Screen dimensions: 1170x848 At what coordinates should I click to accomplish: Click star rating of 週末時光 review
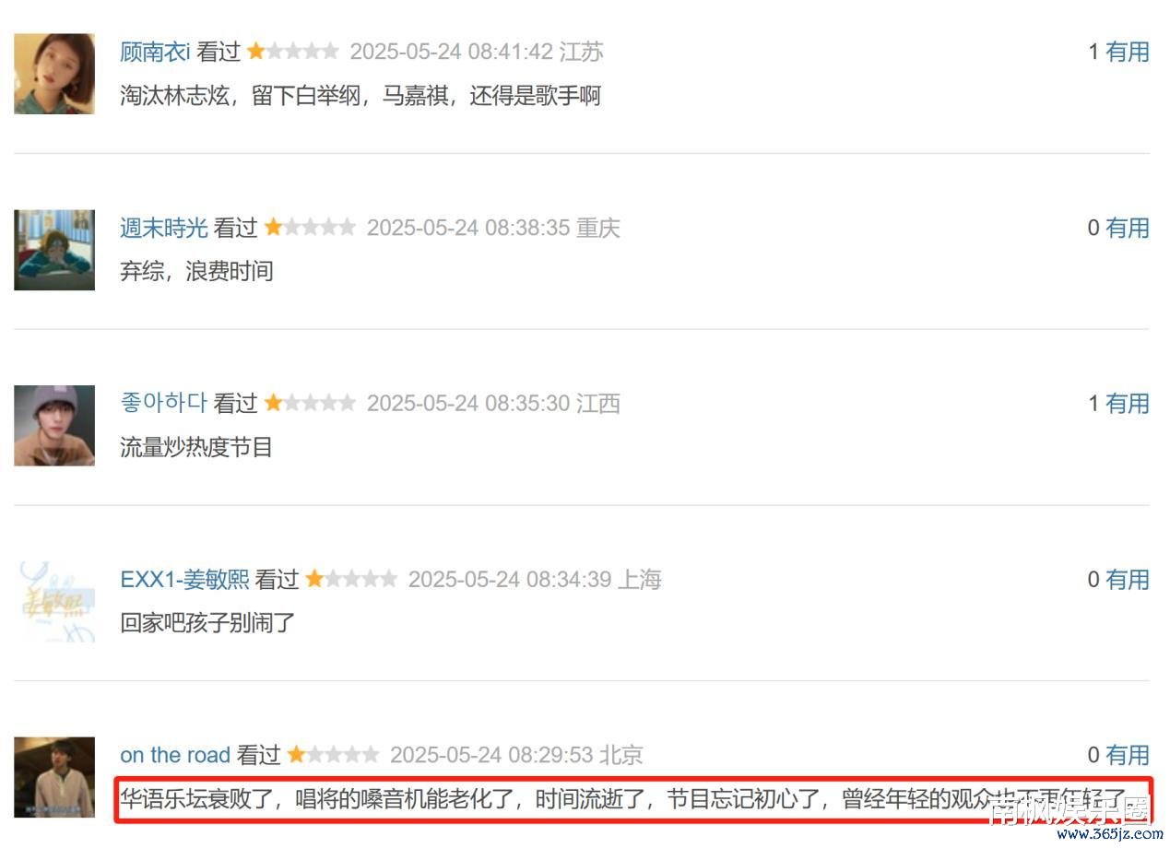pyautogui.click(x=310, y=227)
